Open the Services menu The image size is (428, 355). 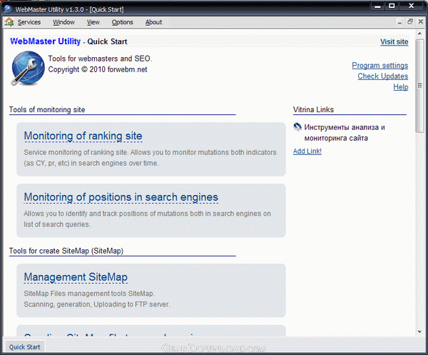point(29,22)
